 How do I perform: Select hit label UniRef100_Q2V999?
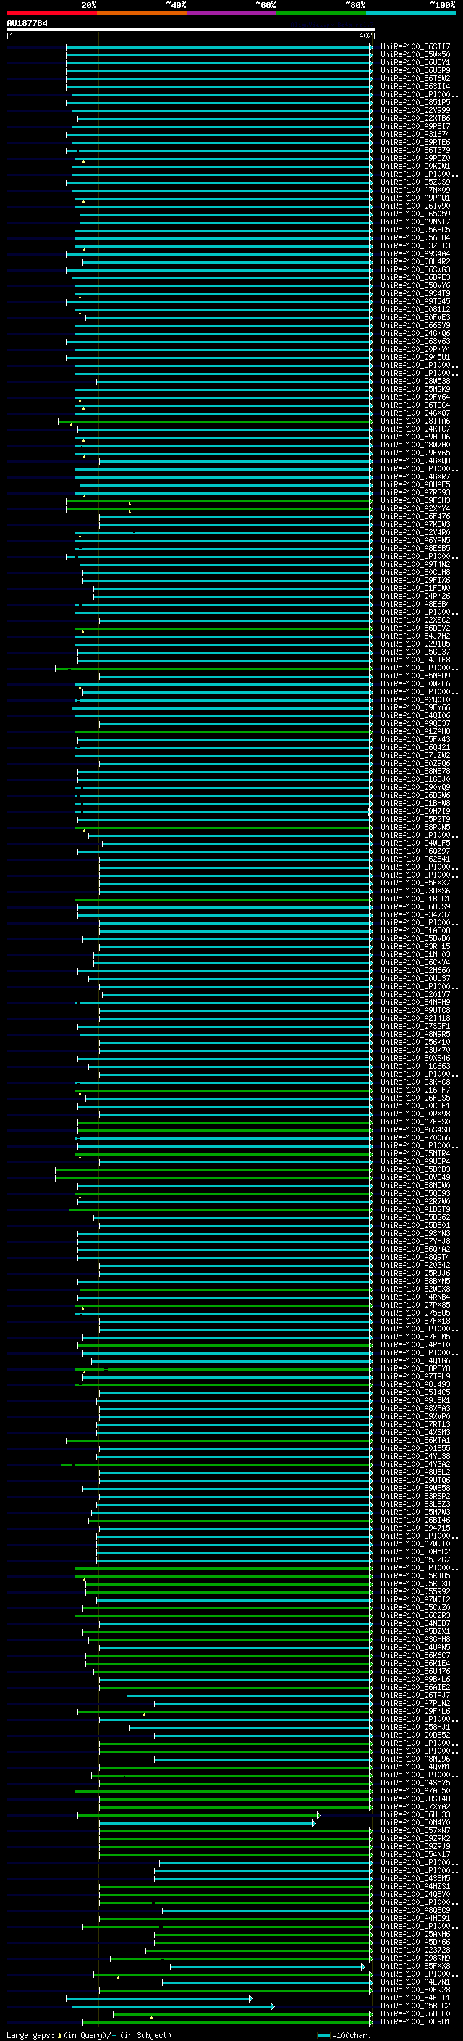pyautogui.click(x=415, y=110)
